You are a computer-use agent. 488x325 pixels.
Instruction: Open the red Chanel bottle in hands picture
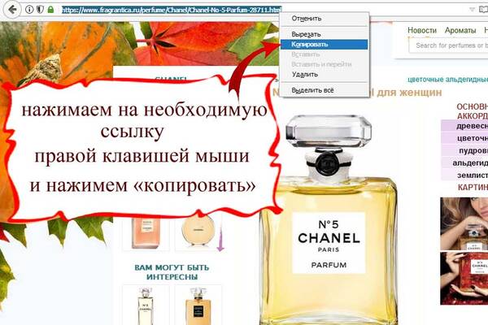click(464, 279)
